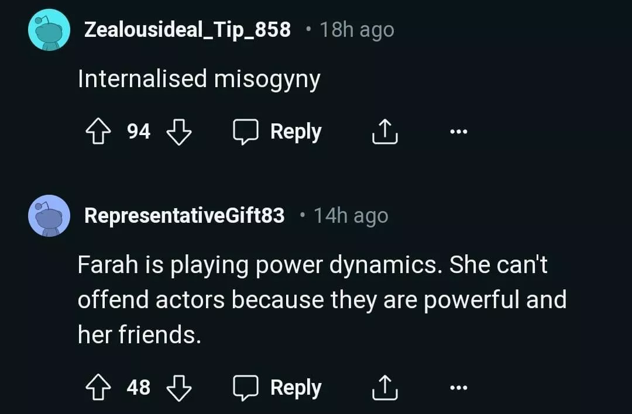
Task: Share the Zealousideal_Tip_858 comment
Action: (x=385, y=132)
